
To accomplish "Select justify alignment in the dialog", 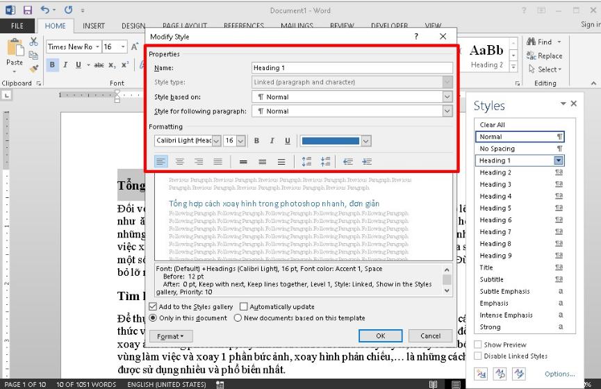I will [x=217, y=162].
